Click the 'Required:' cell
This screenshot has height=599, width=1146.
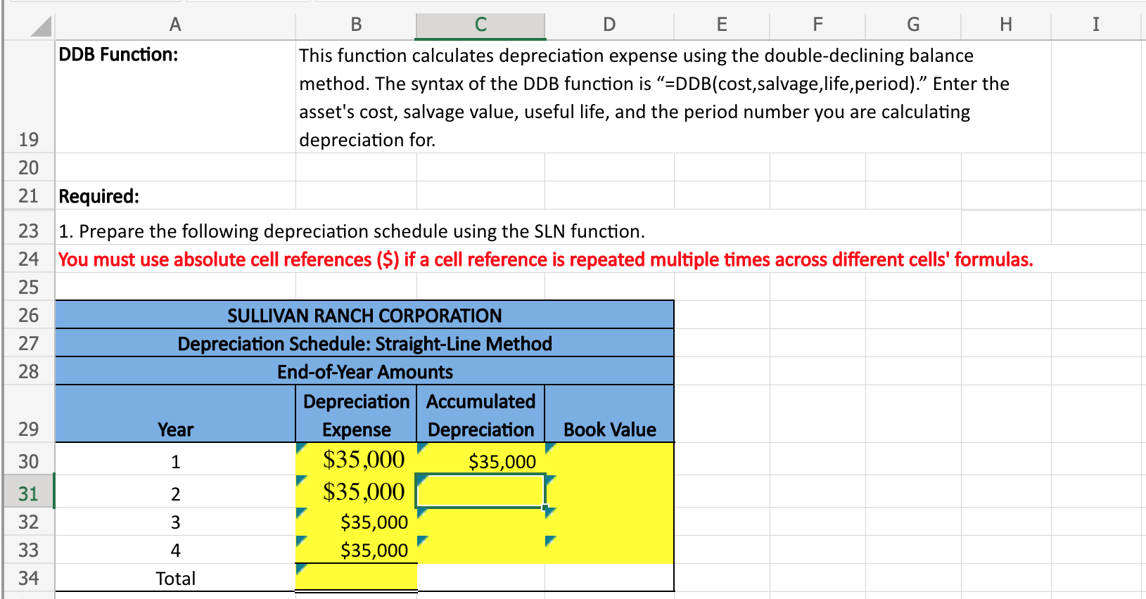click(175, 195)
